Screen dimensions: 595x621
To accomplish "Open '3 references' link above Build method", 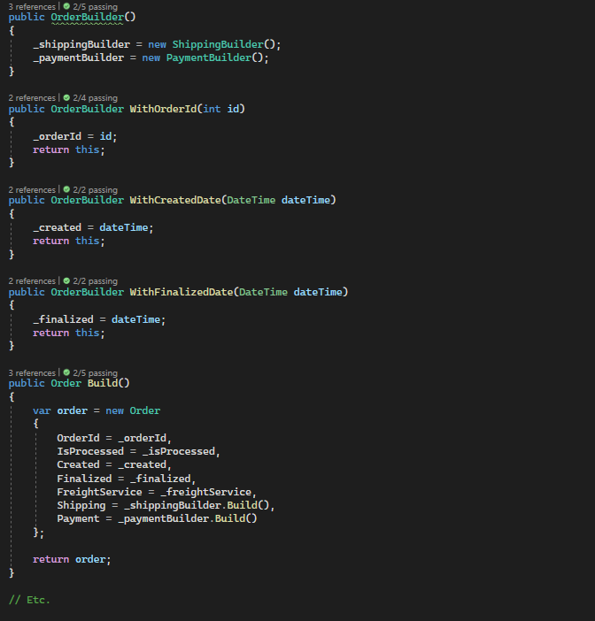I will tap(32, 373).
